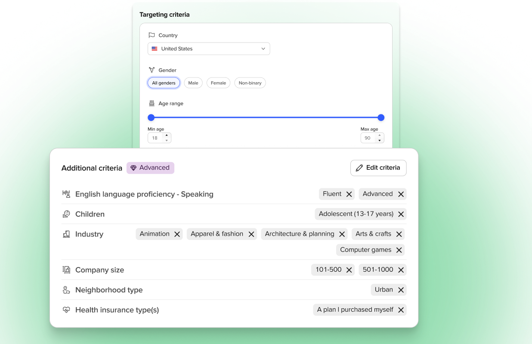The image size is (532, 344).
Task: Select the Non-binary gender option
Action: click(x=250, y=83)
